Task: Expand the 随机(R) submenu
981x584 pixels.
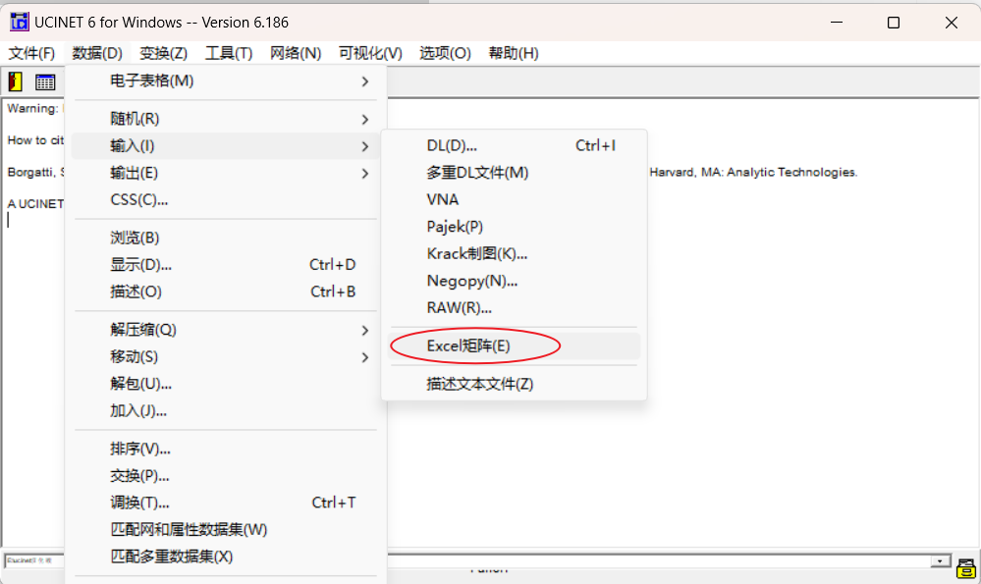Action: coord(226,119)
